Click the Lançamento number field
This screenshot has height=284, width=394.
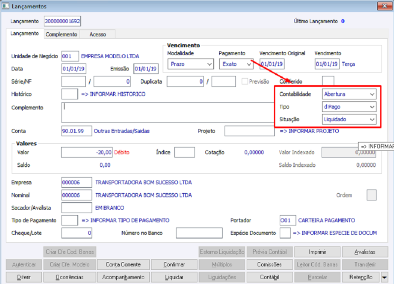click(x=63, y=21)
